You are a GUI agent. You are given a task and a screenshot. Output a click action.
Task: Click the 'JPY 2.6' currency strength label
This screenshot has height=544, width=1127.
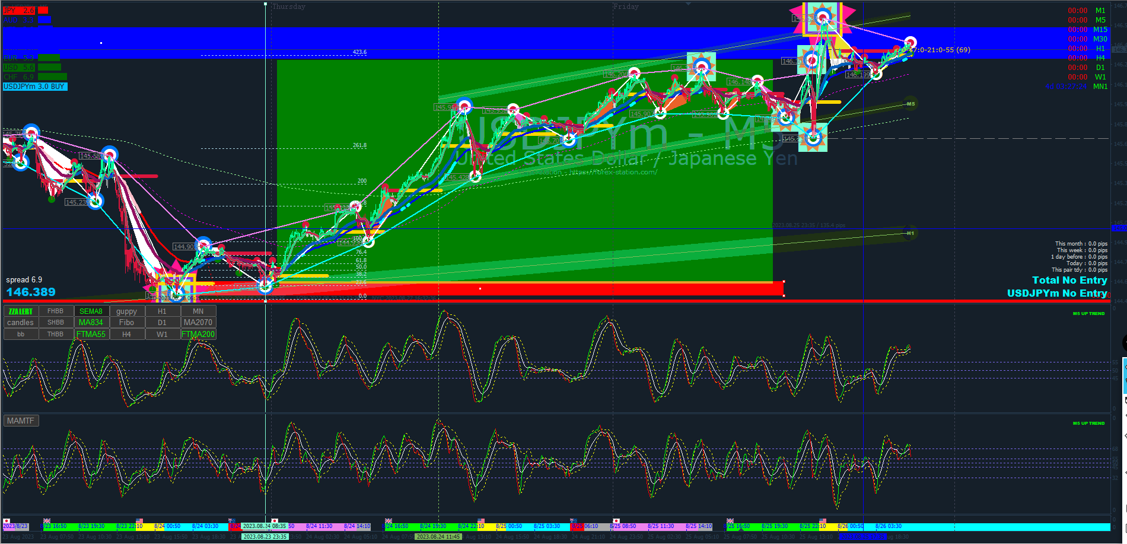[x=19, y=11]
